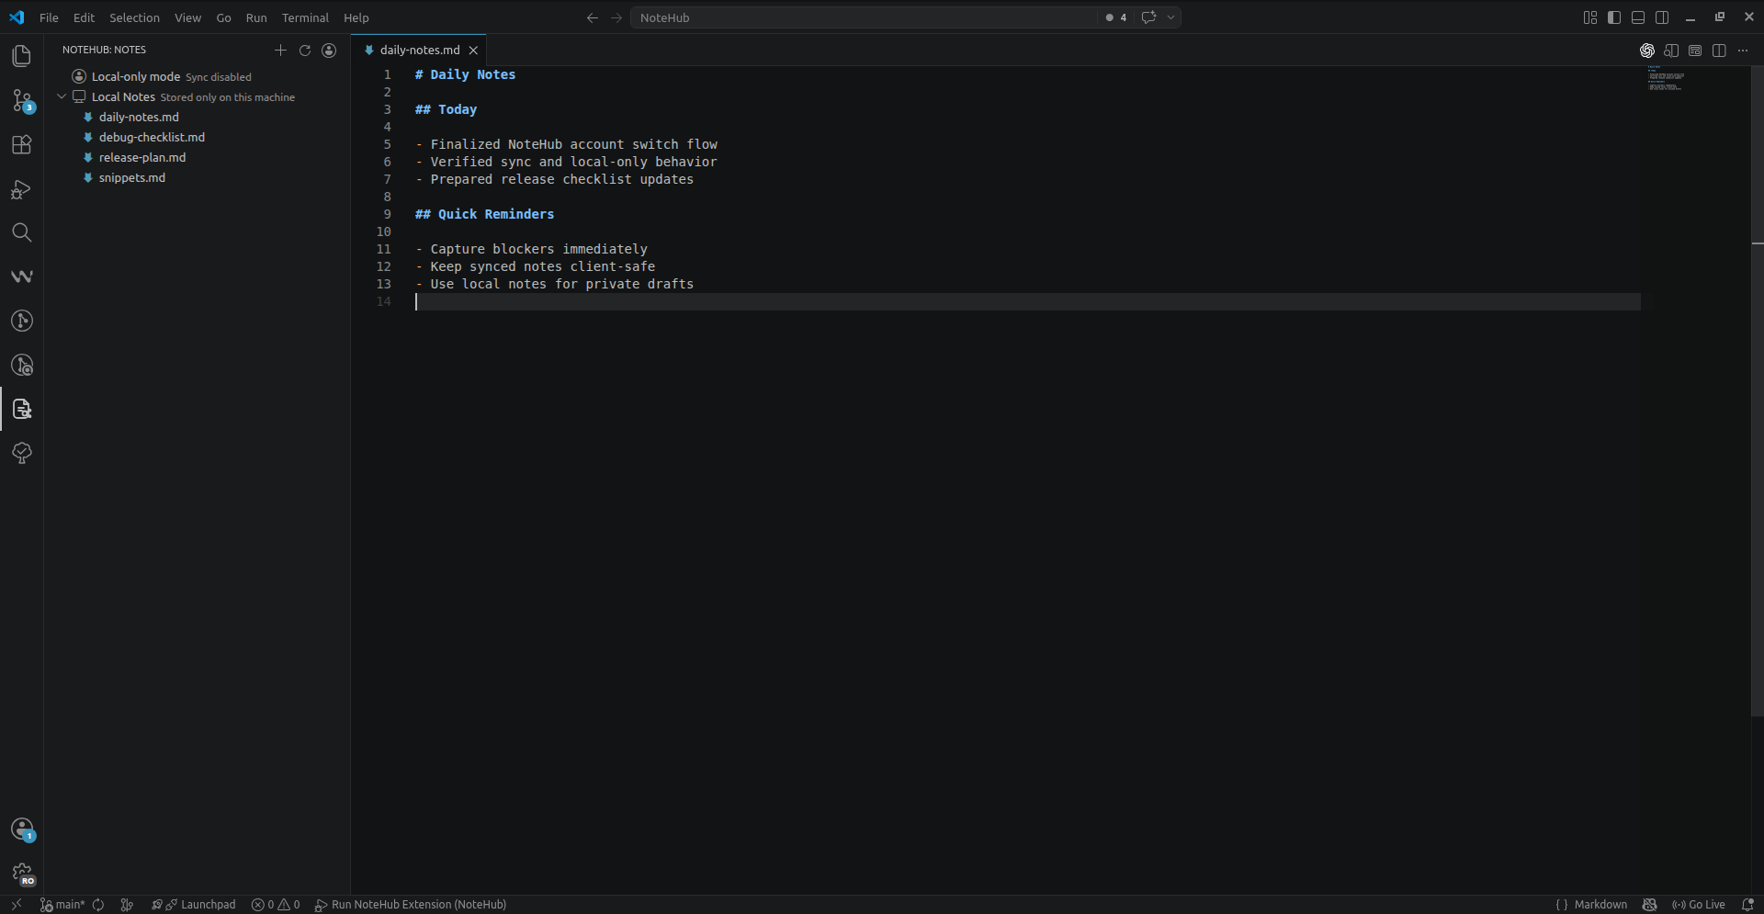Open the Explorer view in activity bar
The width and height of the screenshot is (1764, 914).
22,56
